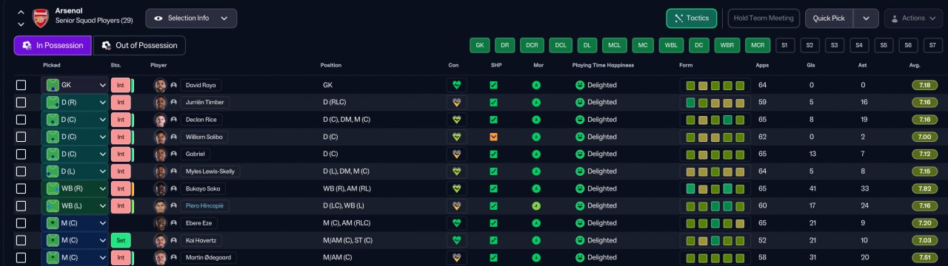Toggle orange SHP checkbox for William Saliba
The image size is (948, 266).
point(493,137)
